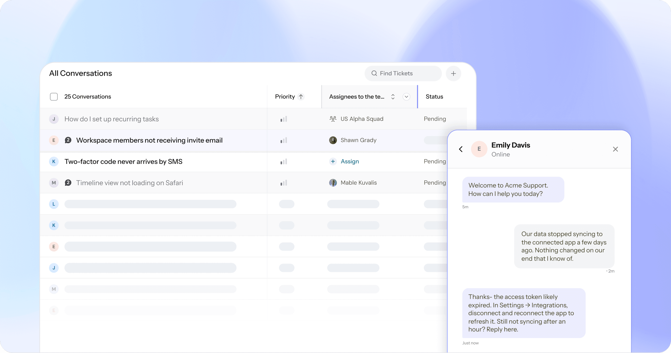Click the 'Thanks- the access token' reply bubble
This screenshot has width=671, height=353.
(524, 313)
